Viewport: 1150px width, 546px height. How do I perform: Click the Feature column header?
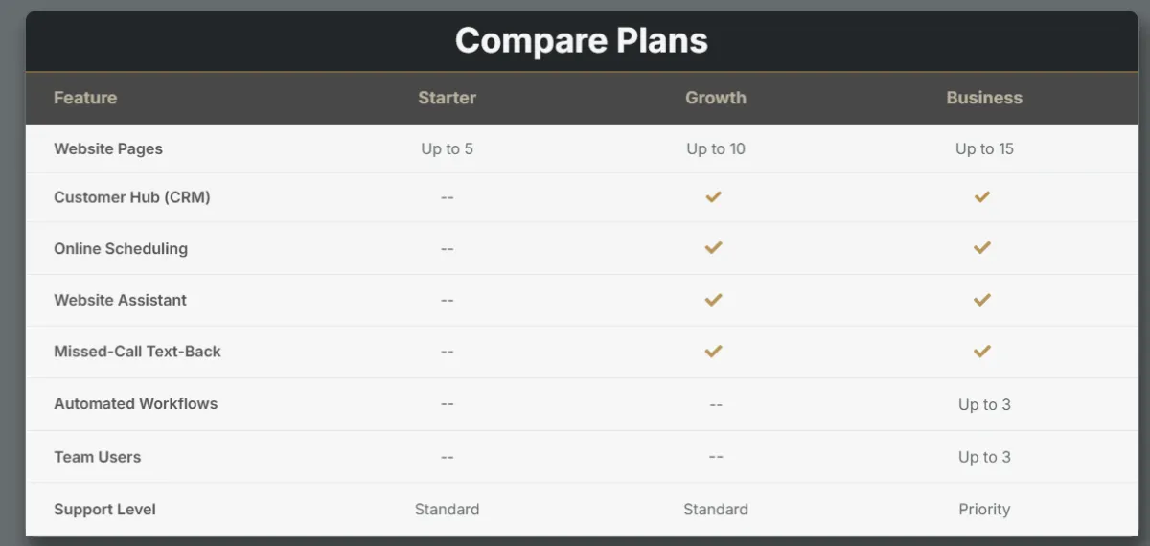pos(85,98)
